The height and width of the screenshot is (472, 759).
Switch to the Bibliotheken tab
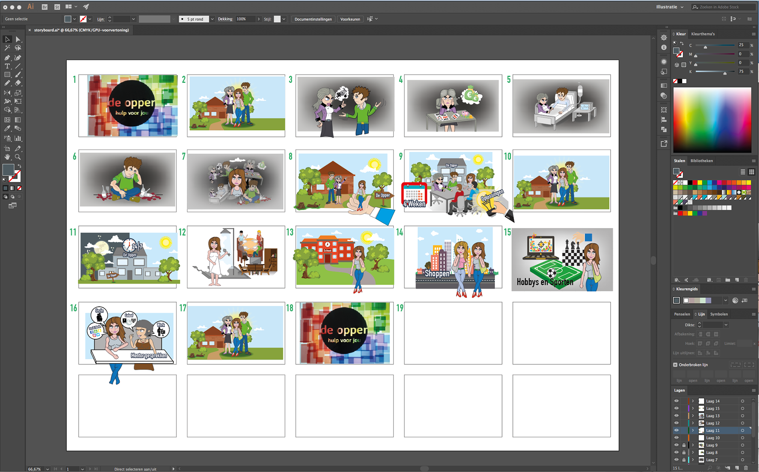(x=701, y=161)
